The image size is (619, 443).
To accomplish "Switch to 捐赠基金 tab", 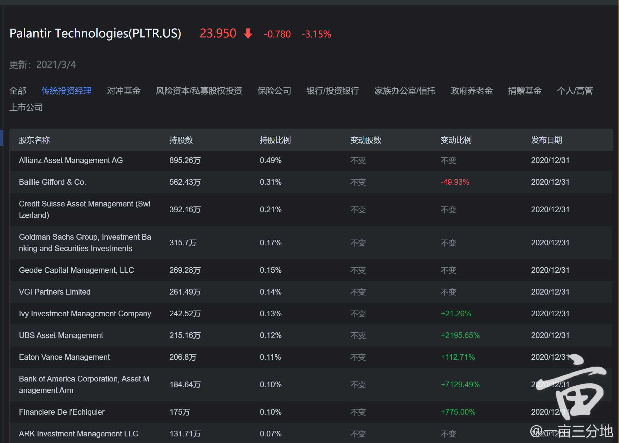I will pos(525,91).
